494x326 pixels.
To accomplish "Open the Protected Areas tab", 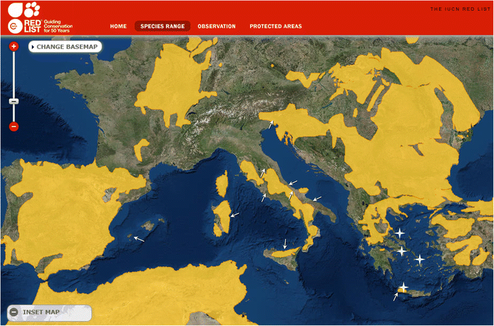I will coord(276,27).
